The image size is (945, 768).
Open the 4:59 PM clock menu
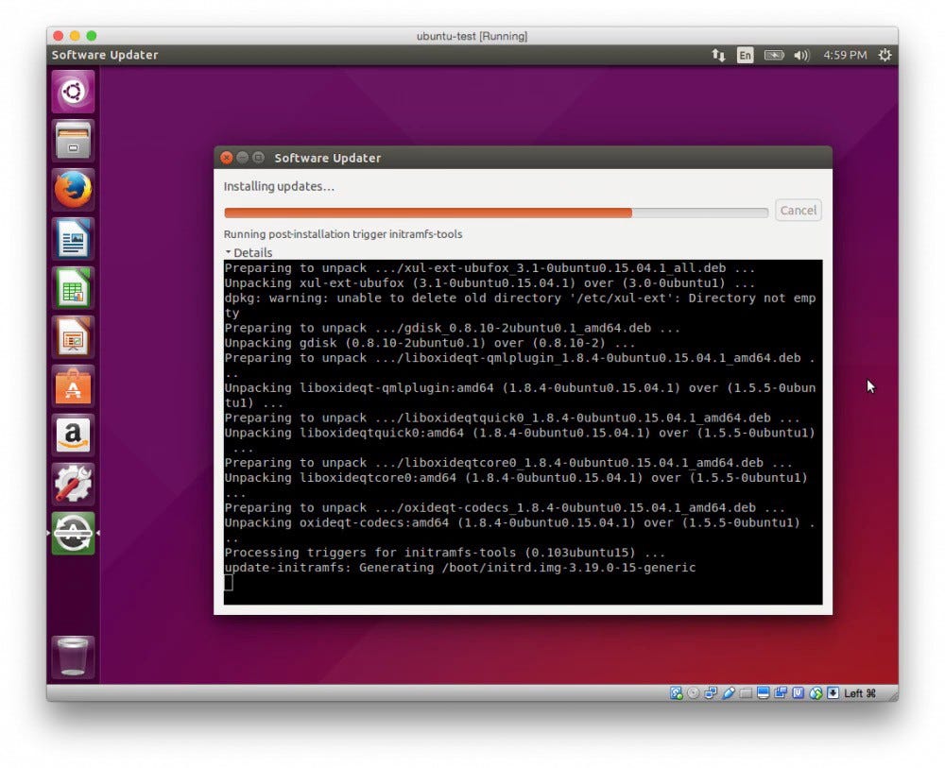click(845, 56)
